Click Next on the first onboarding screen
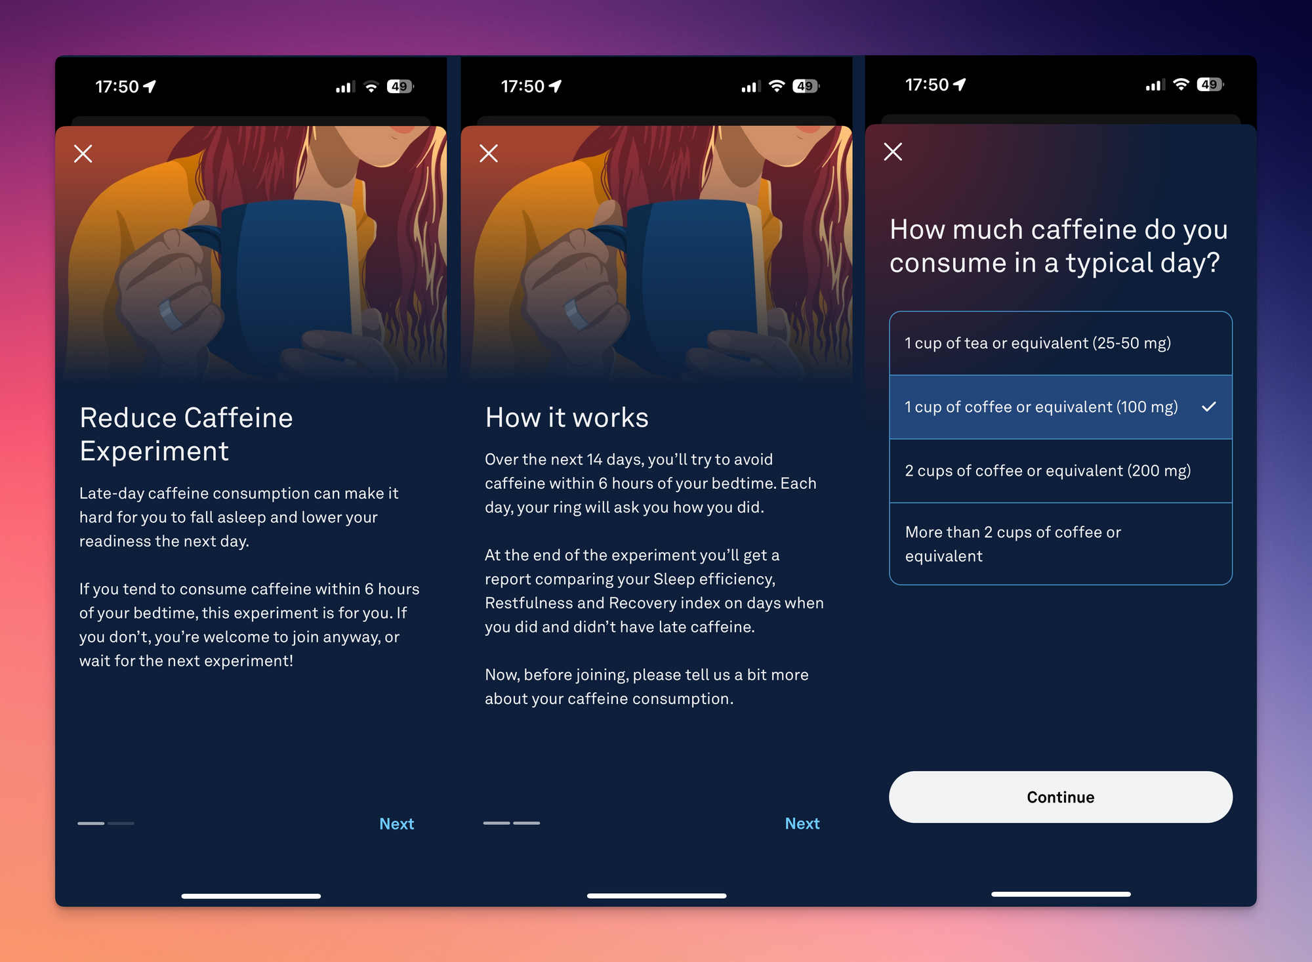The width and height of the screenshot is (1312, 962). 398,824
